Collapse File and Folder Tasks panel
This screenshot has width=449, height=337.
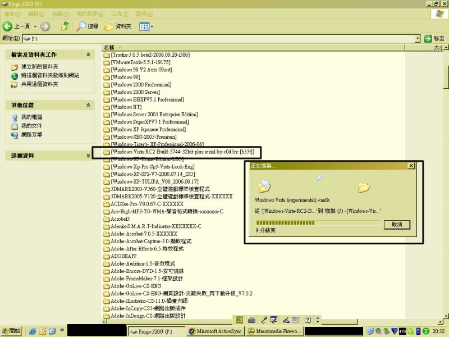[x=88, y=54]
